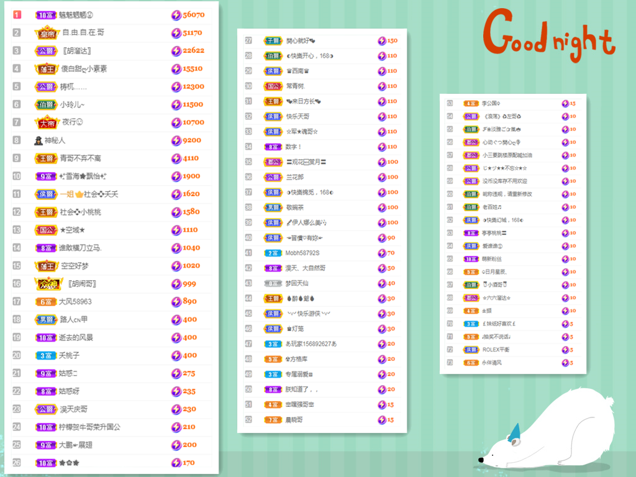Viewport: 636px width, 477px height.
Task: Click the 7富 badge beside 晨晓哥
Action: (273, 420)
